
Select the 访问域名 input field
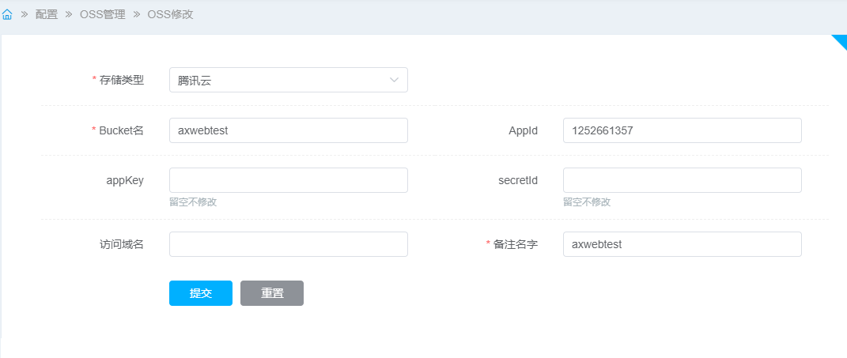coord(289,244)
